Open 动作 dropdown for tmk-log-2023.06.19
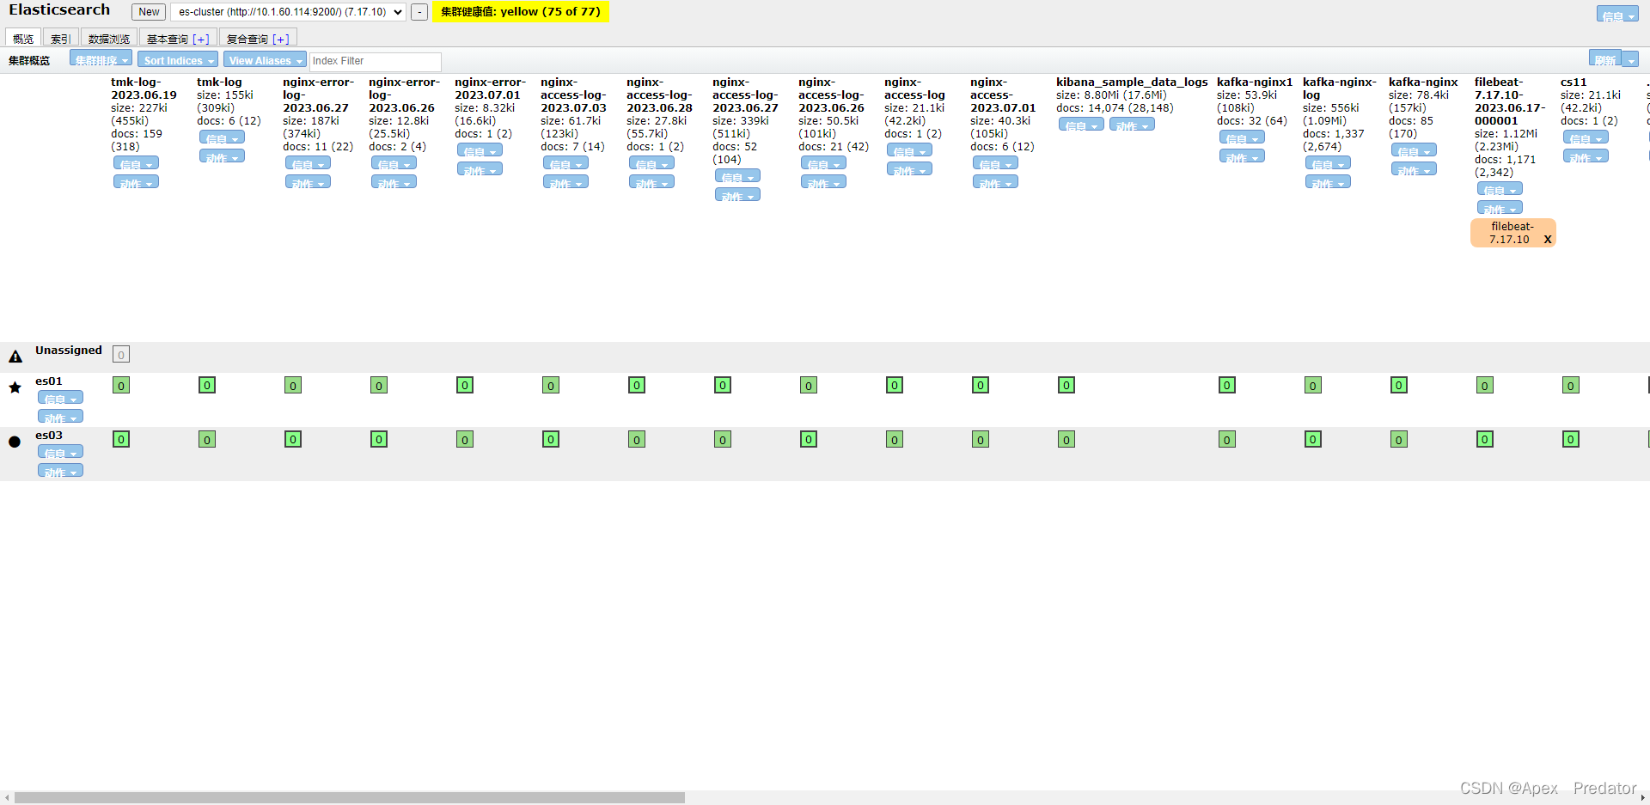 (136, 182)
